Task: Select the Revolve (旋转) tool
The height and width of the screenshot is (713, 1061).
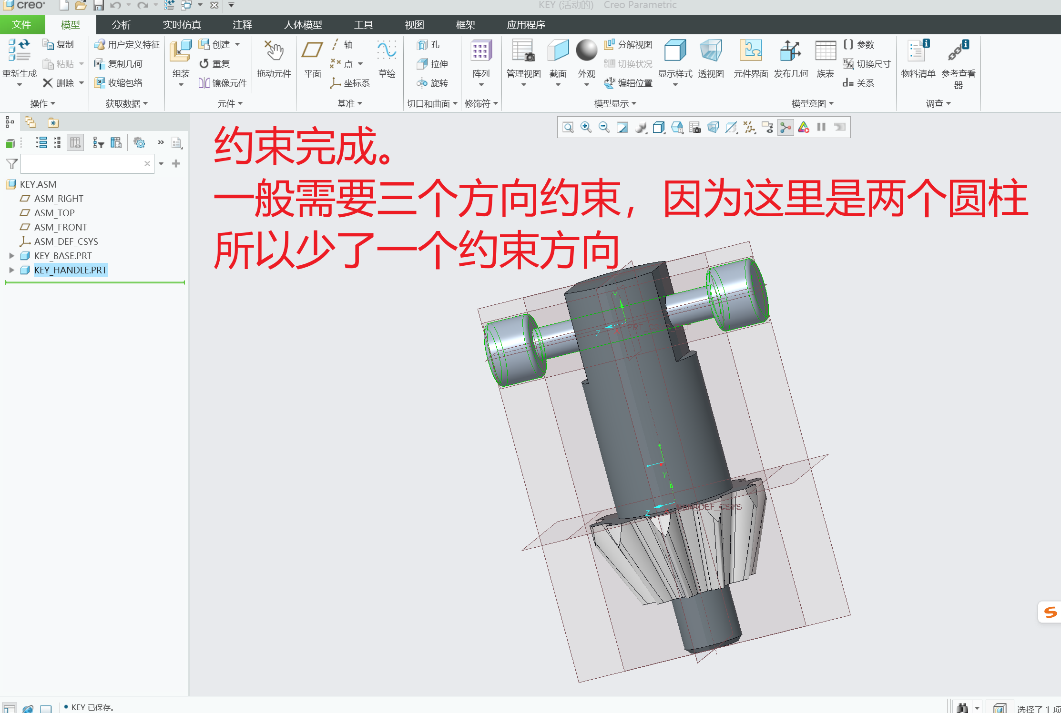Action: click(x=432, y=82)
